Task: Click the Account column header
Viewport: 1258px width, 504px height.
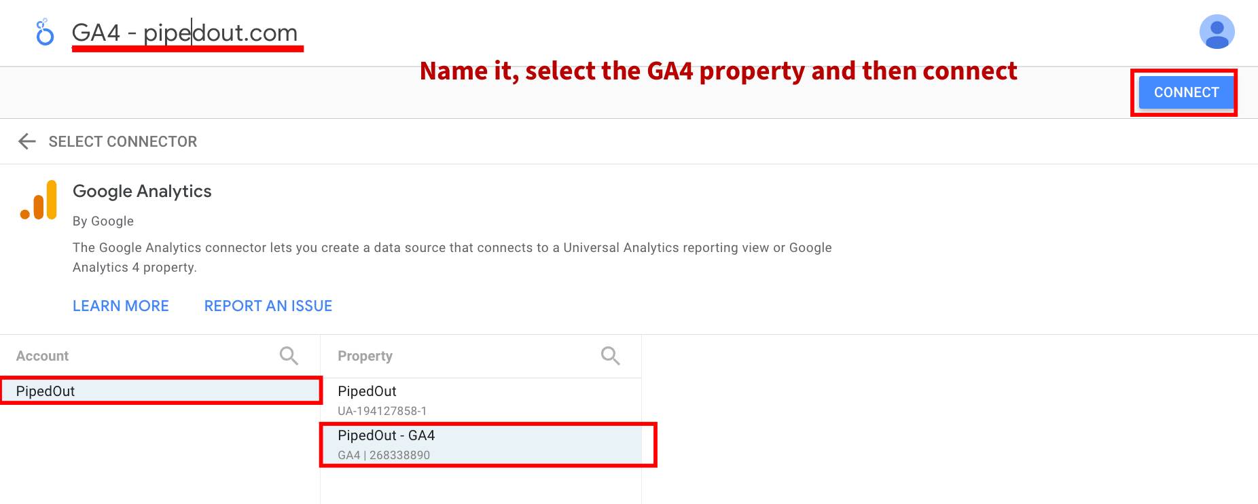Action: coord(42,355)
